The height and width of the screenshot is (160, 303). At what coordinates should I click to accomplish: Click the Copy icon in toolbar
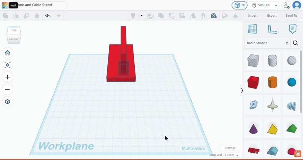(5, 16)
